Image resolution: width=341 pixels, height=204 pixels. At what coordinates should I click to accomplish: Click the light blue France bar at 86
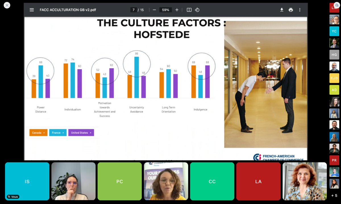(x=137, y=77)
